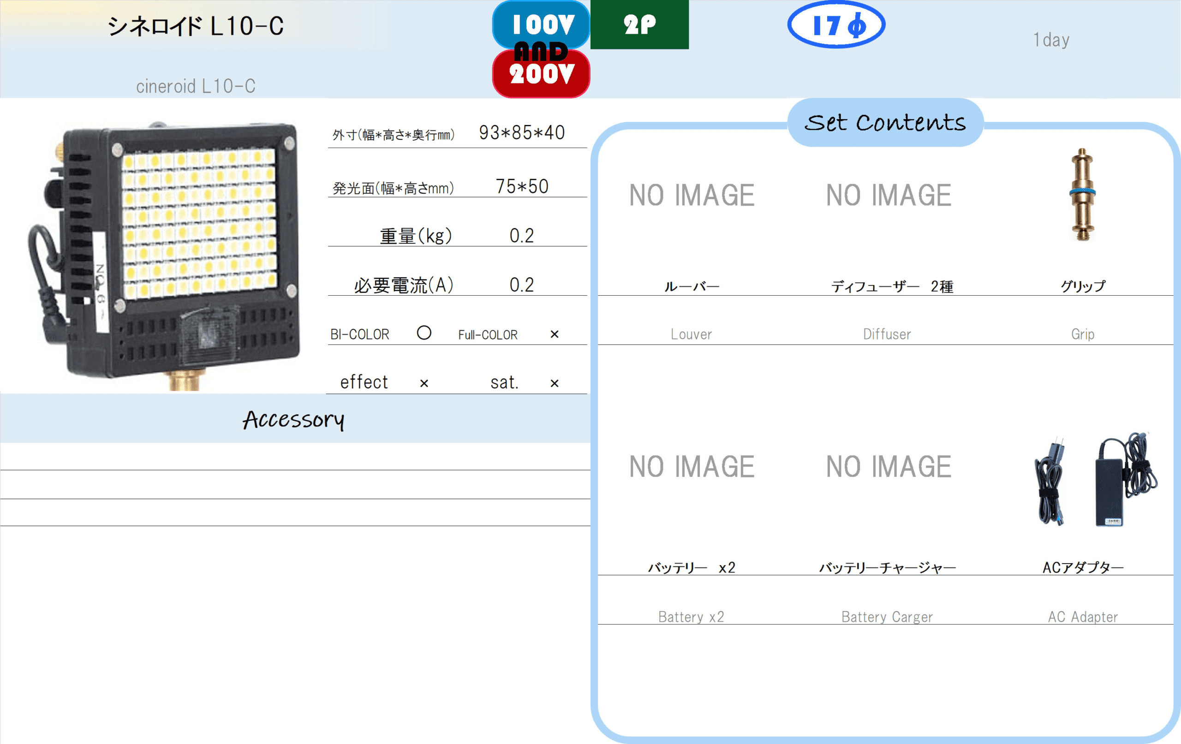Click the AC Adapter English label

tap(1083, 617)
